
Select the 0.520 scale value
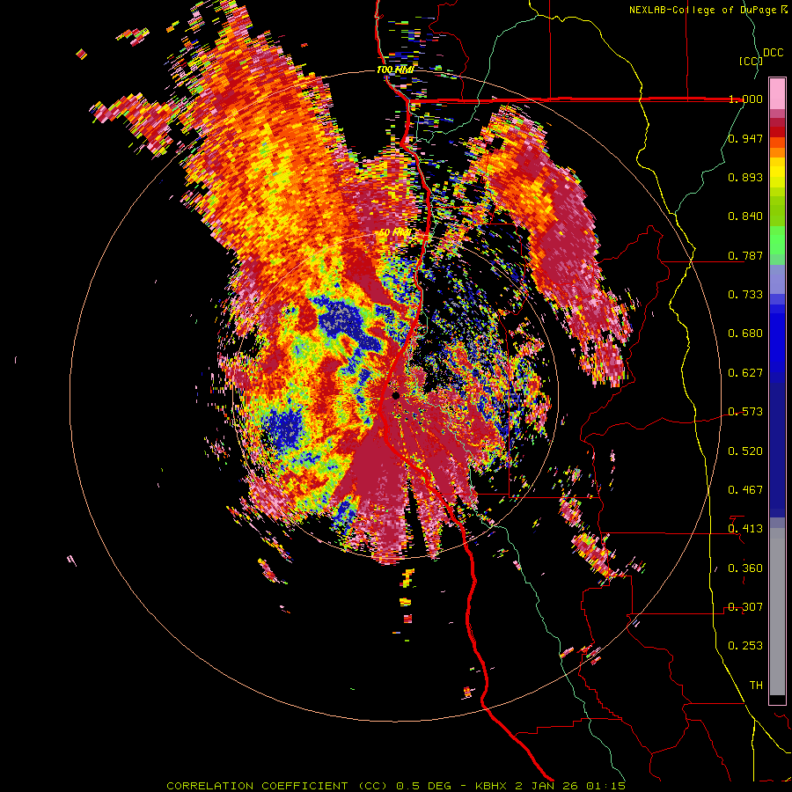click(x=745, y=451)
